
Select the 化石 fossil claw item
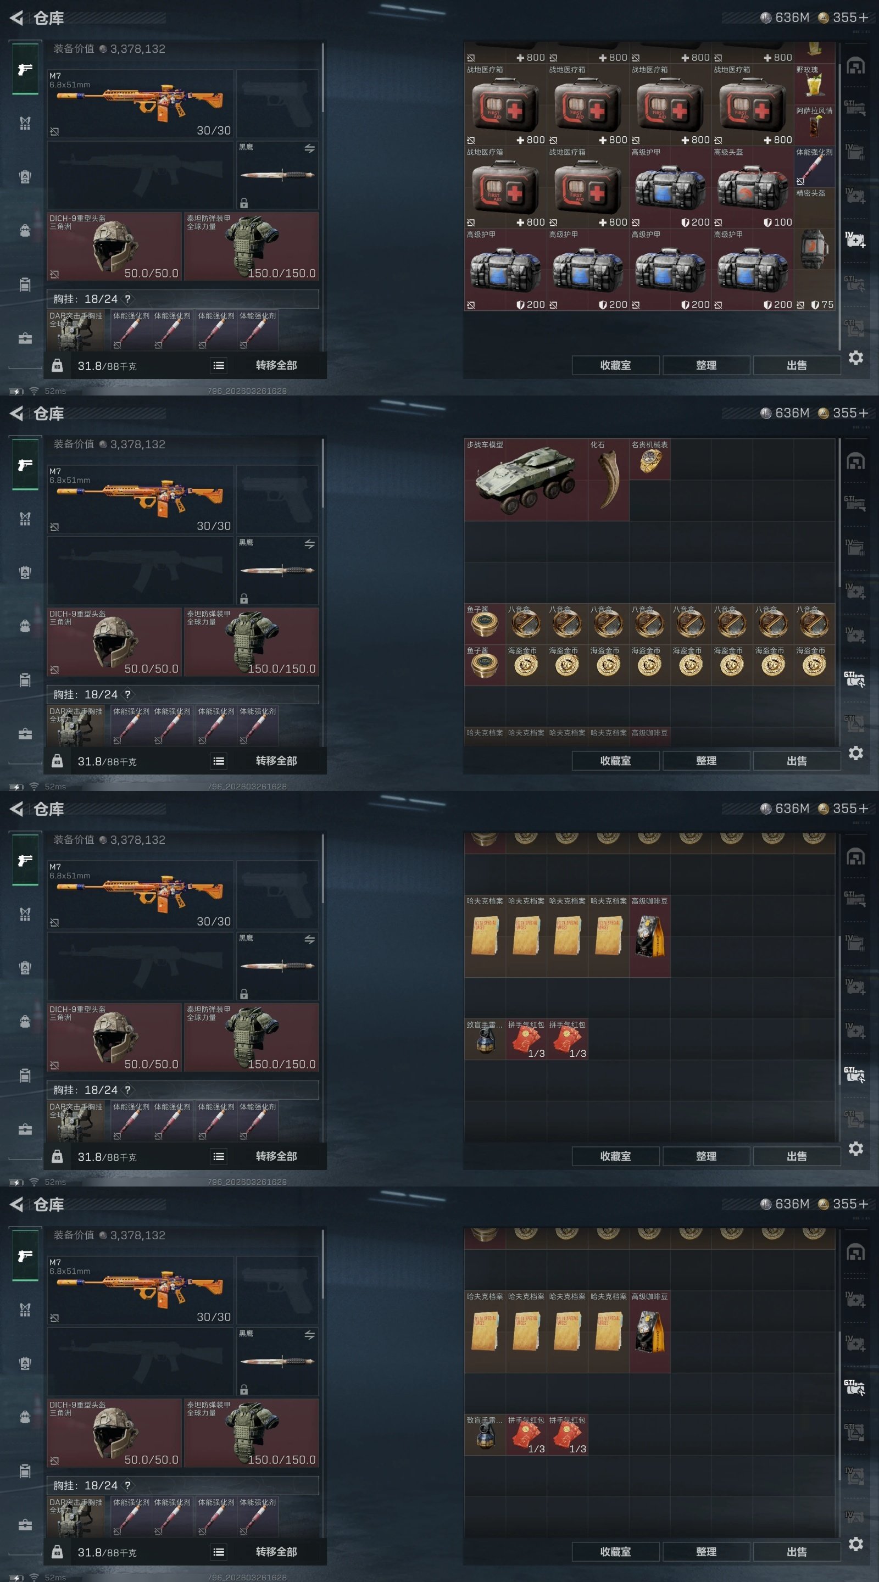pyautogui.click(x=608, y=480)
